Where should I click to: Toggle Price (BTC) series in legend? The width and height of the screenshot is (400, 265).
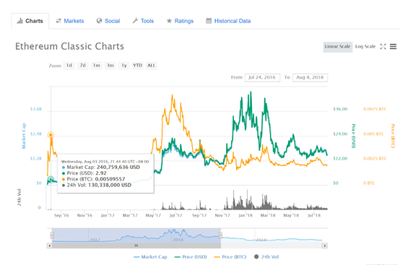click(x=230, y=257)
